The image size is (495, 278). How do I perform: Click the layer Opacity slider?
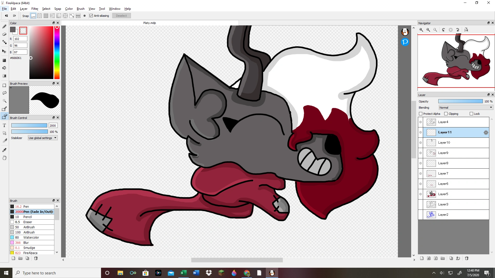tap(460, 101)
